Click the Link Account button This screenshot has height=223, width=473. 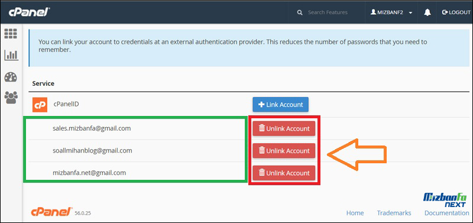[x=280, y=105]
